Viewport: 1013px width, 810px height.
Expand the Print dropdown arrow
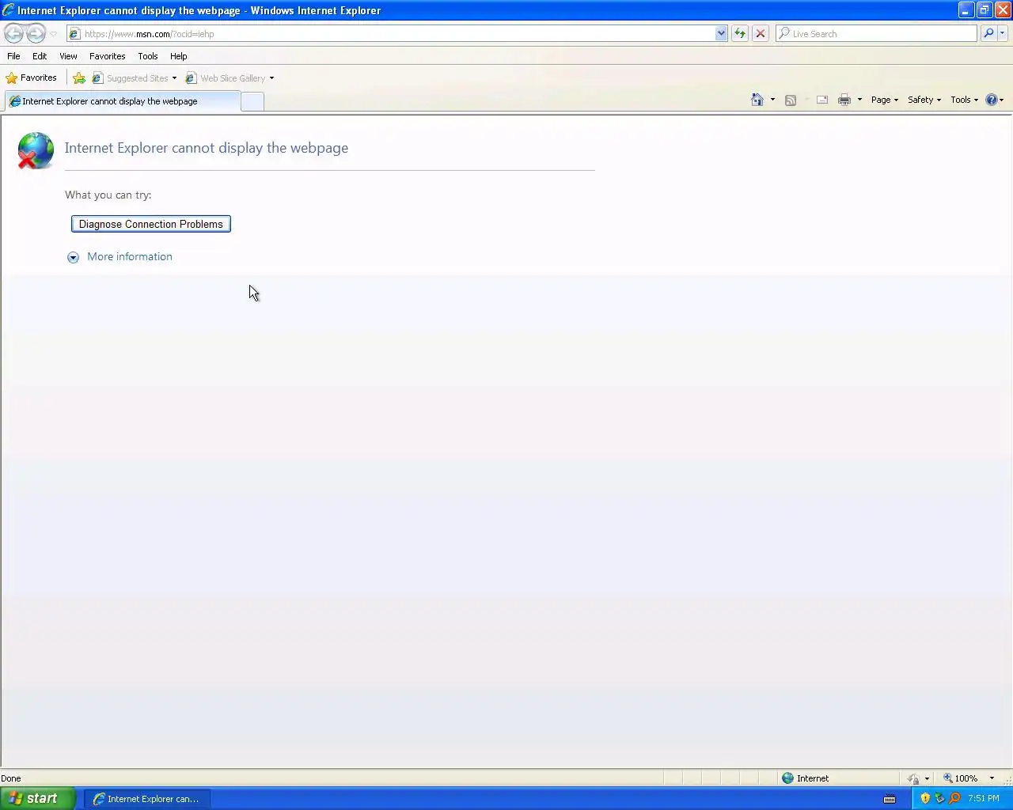pos(859,100)
